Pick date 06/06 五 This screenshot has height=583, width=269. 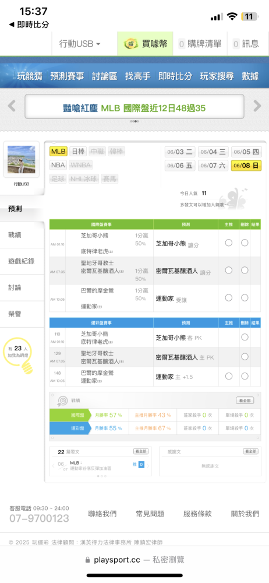pos(180,166)
